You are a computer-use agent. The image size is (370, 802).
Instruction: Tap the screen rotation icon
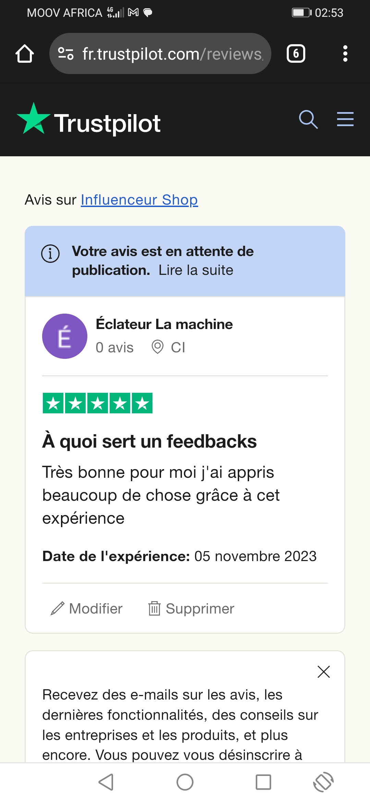tap(323, 782)
